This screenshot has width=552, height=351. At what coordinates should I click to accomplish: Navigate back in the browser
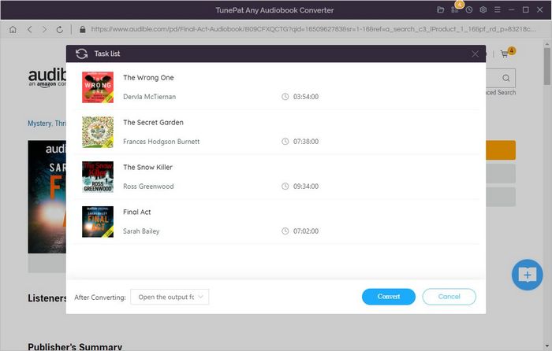[30, 30]
